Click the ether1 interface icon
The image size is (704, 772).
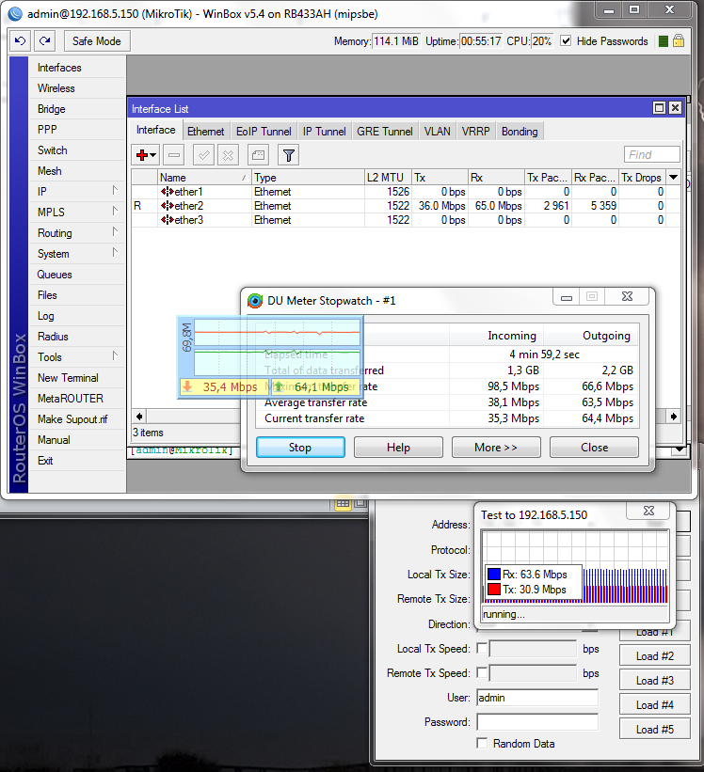[x=167, y=192]
